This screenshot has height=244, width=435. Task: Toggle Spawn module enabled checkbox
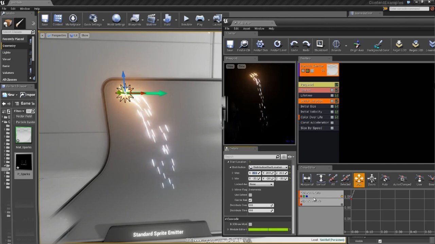click(332, 90)
